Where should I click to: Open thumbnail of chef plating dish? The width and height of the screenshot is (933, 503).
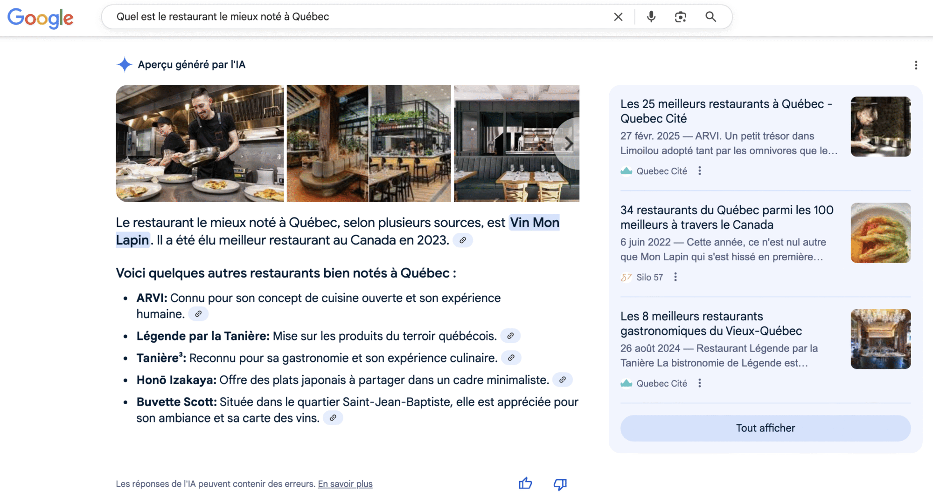(x=881, y=127)
